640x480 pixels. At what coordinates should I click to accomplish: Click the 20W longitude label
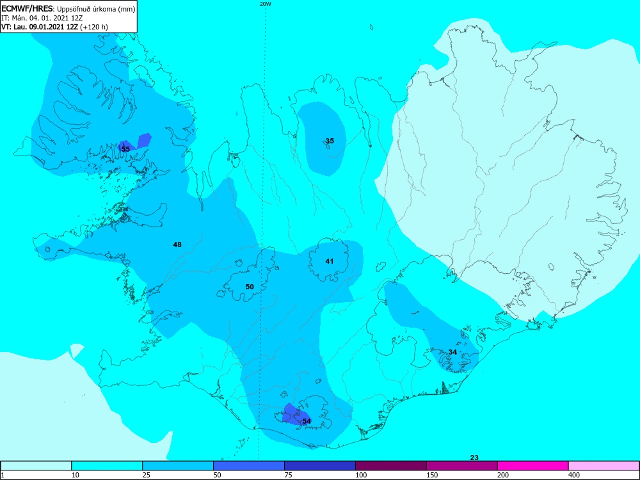coord(266,4)
